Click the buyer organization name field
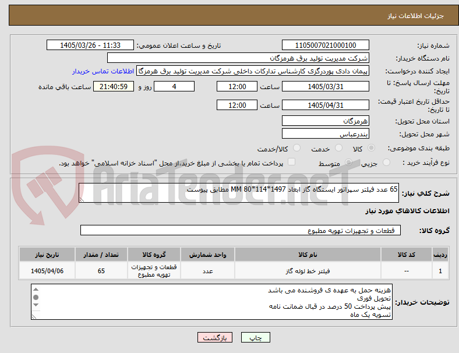The height and width of the screenshot is (353, 459). 238,58
